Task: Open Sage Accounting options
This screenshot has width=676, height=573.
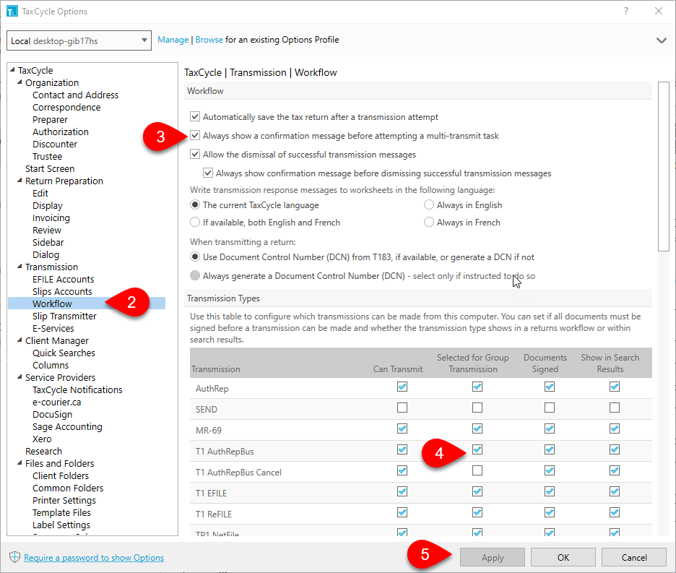Action: coord(67,427)
